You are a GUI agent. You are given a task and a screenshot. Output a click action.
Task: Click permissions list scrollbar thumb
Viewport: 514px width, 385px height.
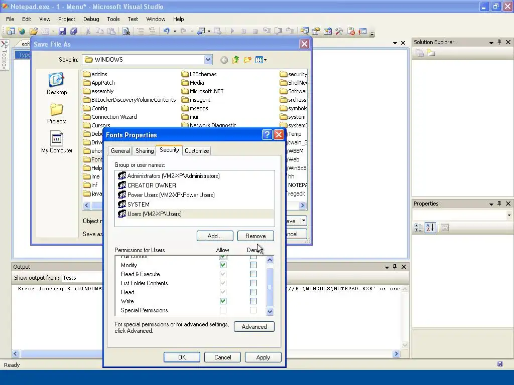coord(270,287)
